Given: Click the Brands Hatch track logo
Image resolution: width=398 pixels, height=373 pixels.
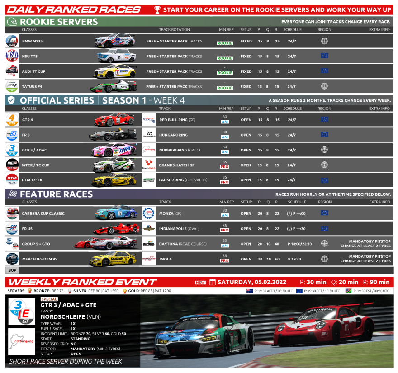Looking at the screenshot, I should 148,165.
